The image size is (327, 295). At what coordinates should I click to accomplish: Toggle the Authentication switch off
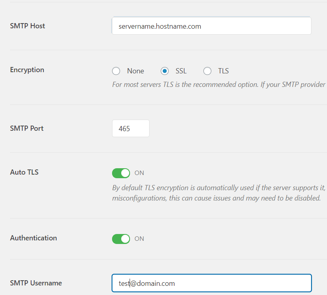[x=121, y=239]
